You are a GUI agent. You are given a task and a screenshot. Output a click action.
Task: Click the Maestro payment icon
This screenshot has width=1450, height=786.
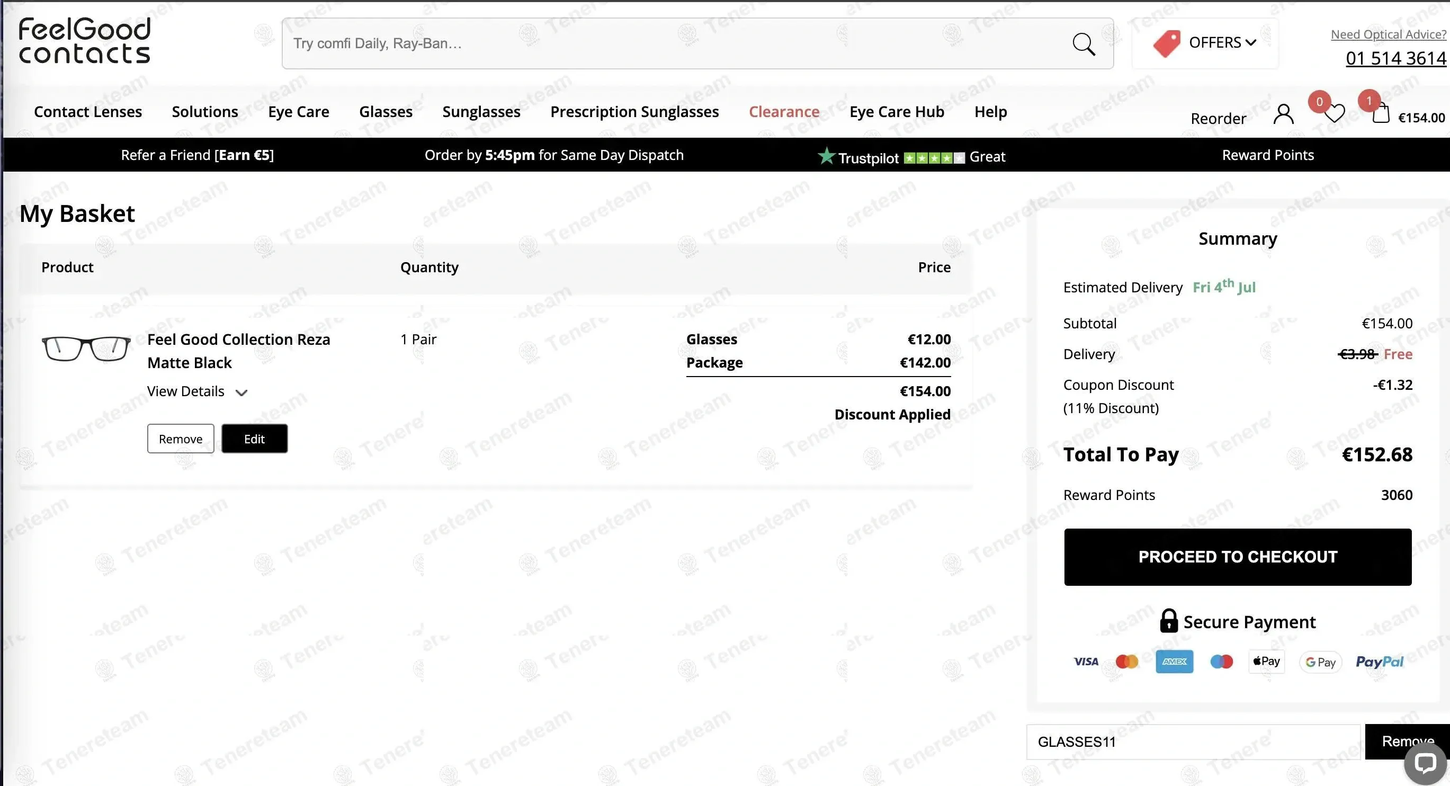1221,662
